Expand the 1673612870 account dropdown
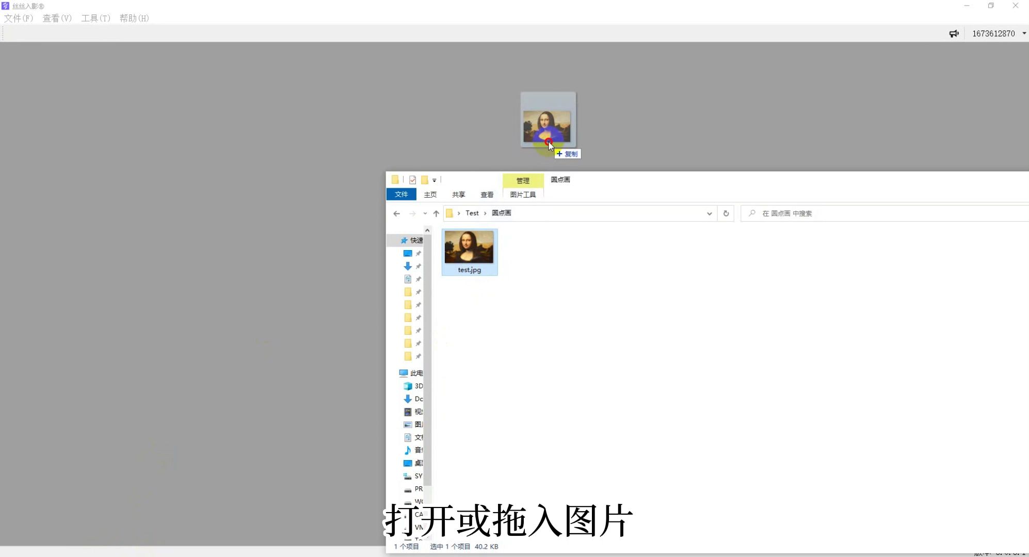 click(x=1023, y=33)
